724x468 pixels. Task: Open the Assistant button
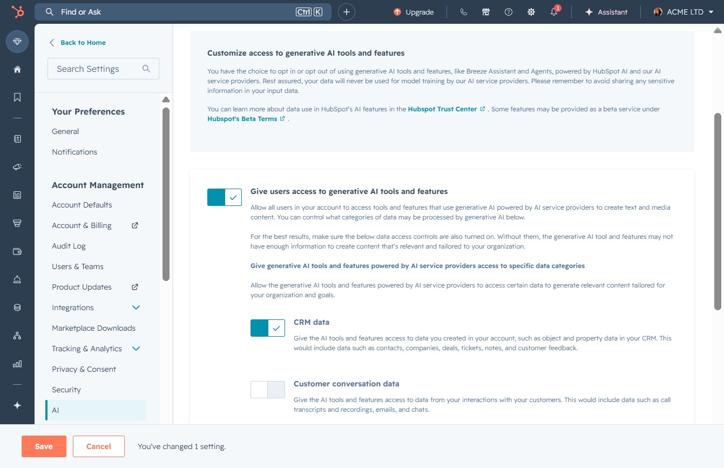[606, 12]
